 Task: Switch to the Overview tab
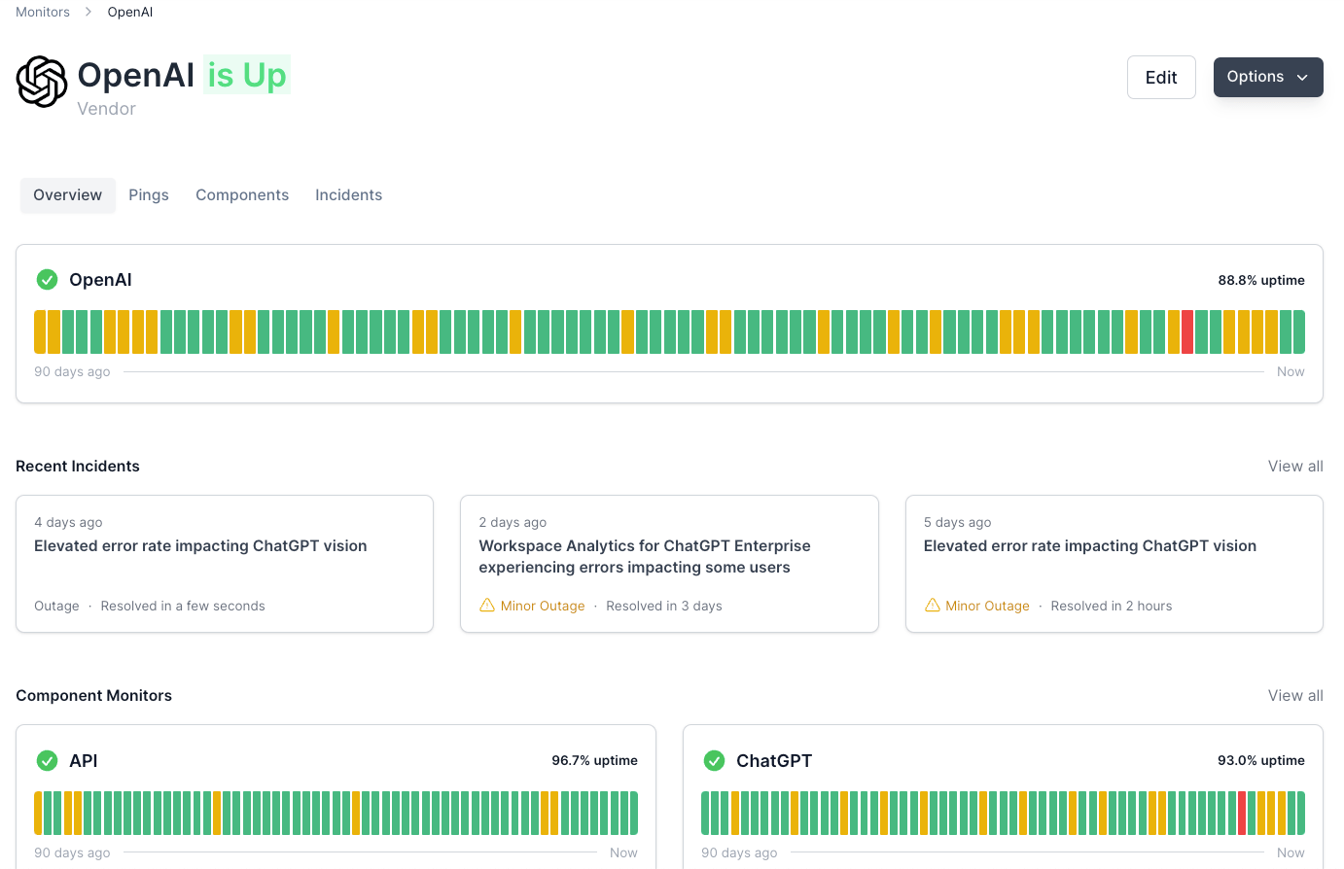(x=68, y=195)
